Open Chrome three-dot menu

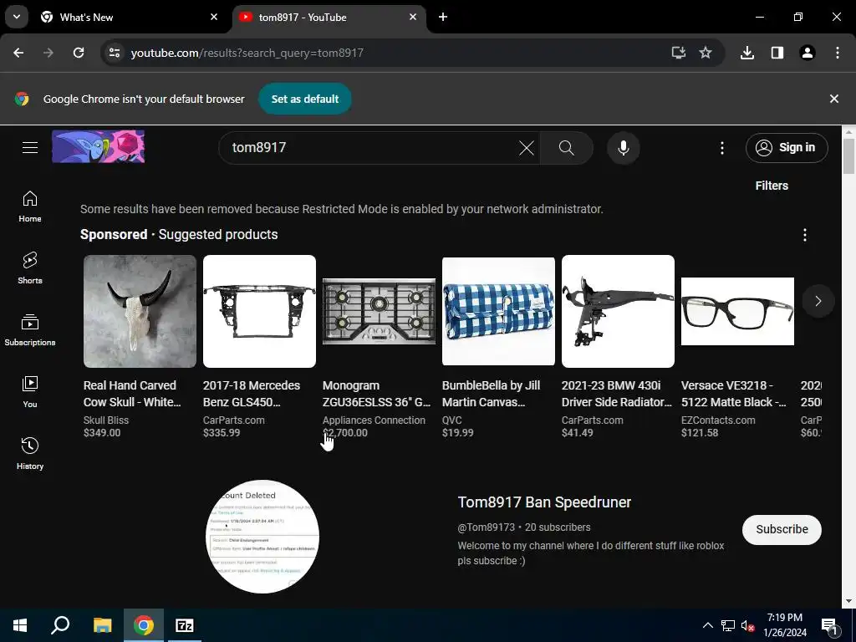[838, 53]
